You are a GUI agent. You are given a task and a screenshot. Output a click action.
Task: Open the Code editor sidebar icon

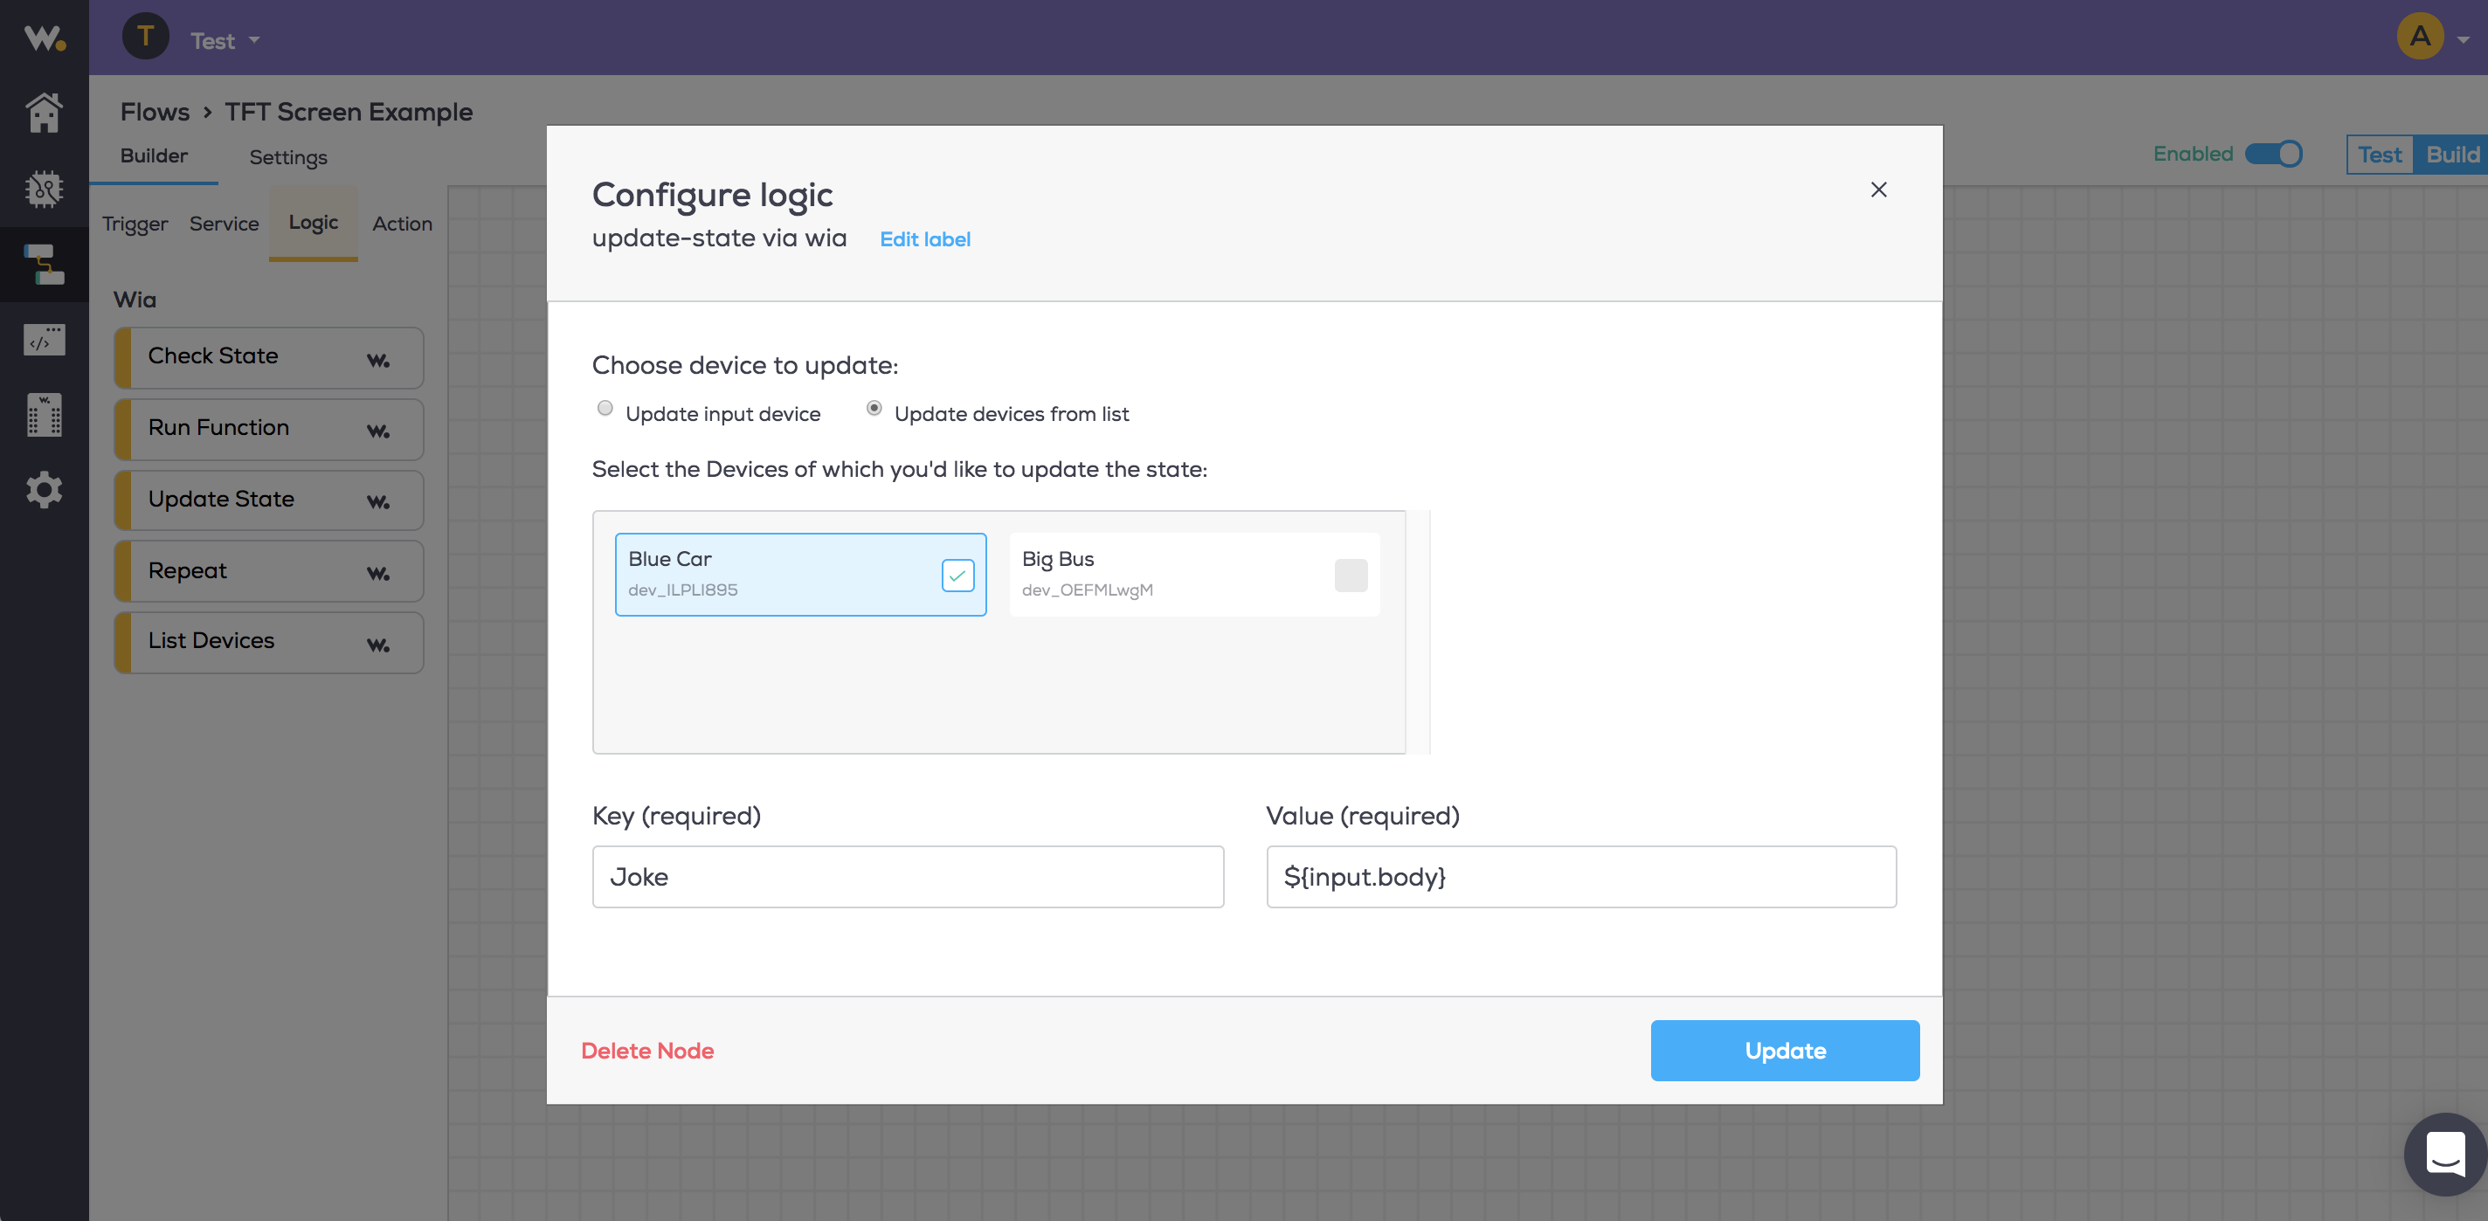point(45,340)
